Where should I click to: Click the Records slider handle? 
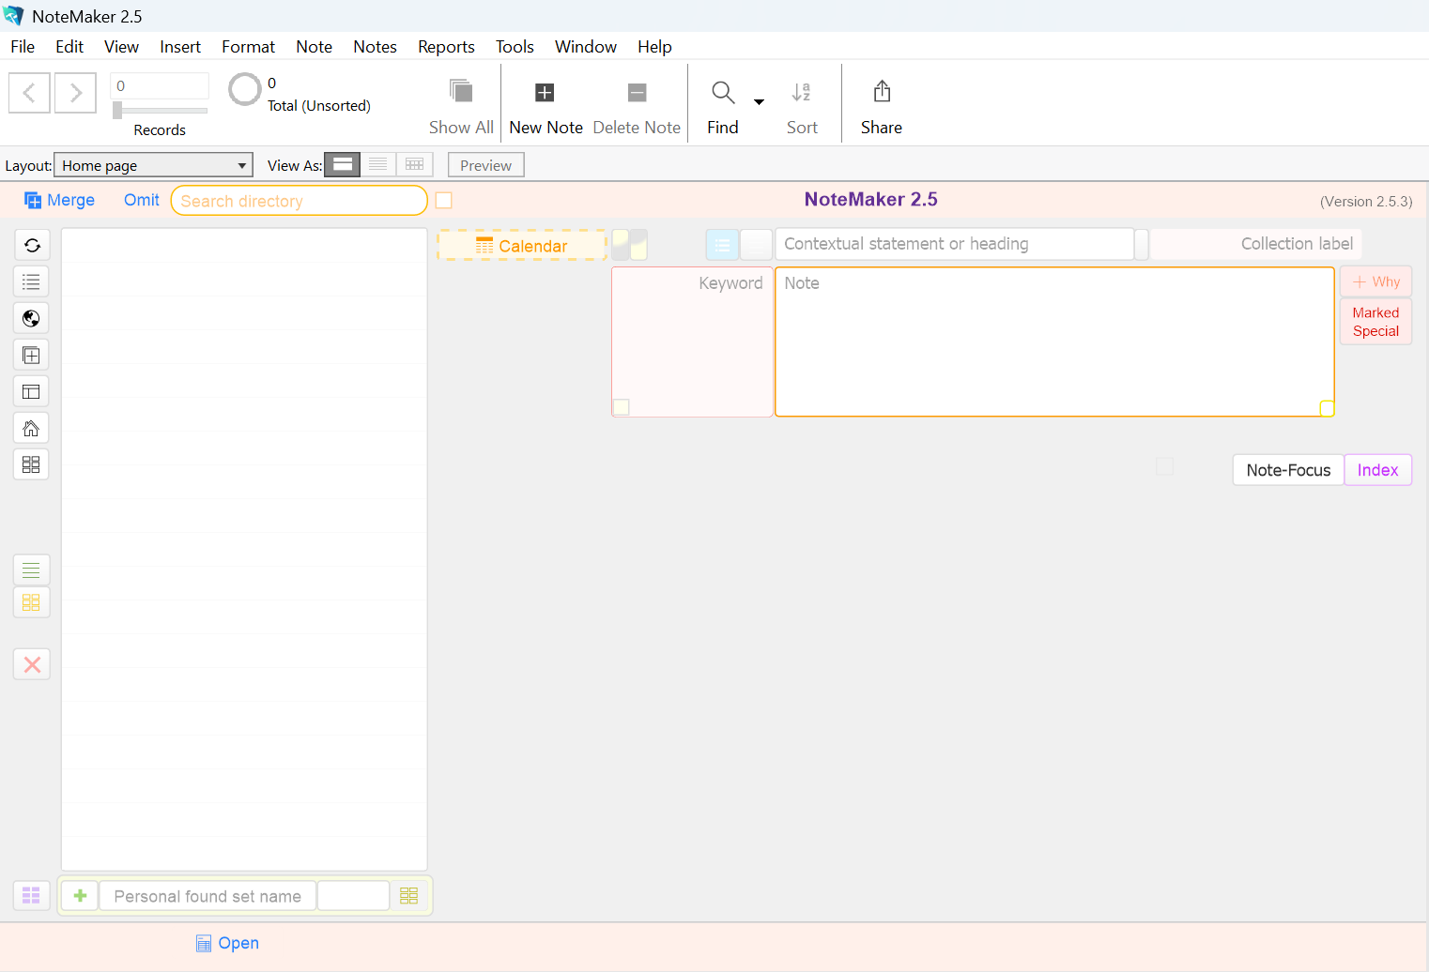pyautogui.click(x=117, y=111)
